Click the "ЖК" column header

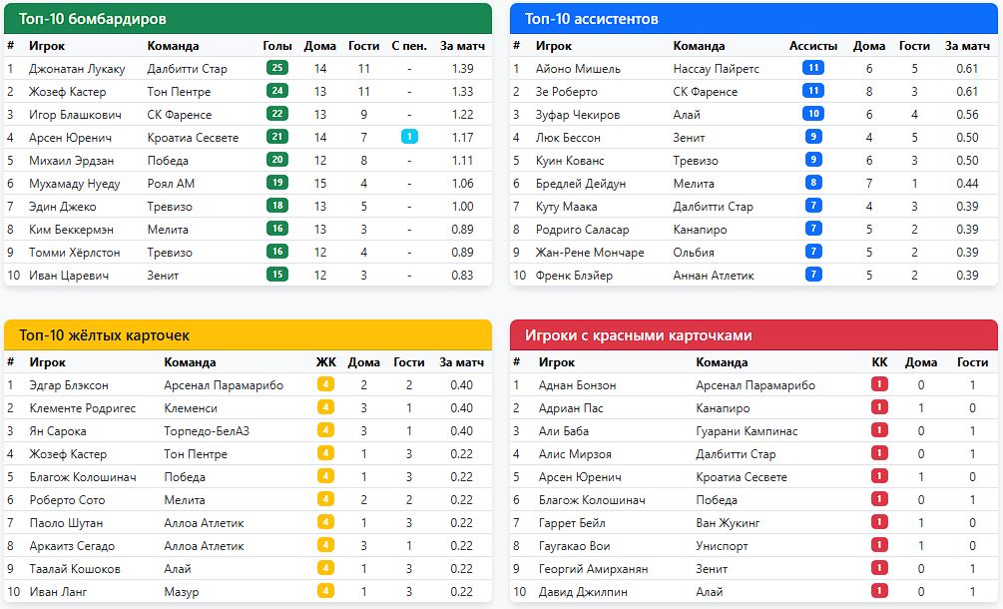(325, 362)
